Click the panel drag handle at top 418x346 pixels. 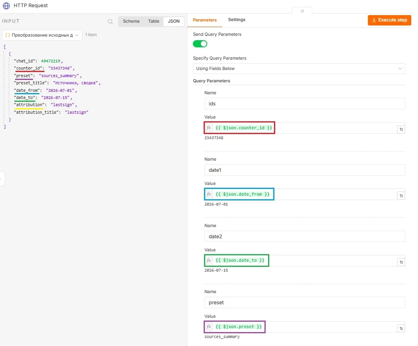pos(302,11)
